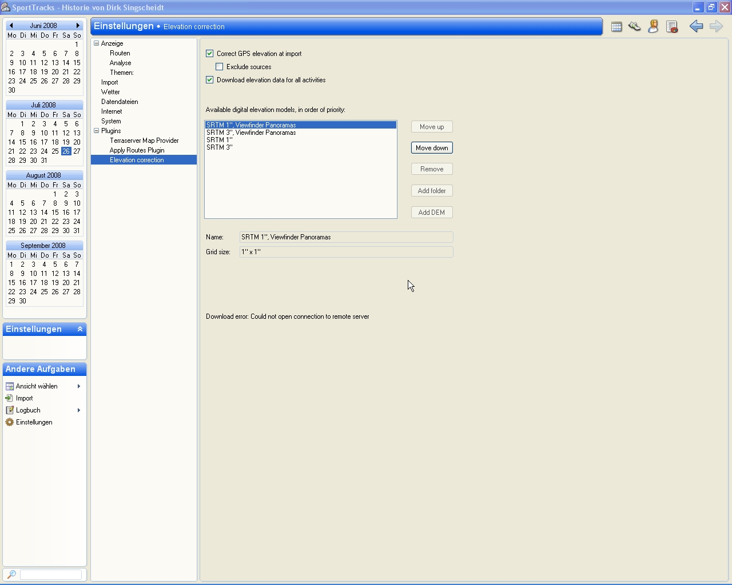The image size is (732, 585).
Task: Click the report table icon in top toolbar
Action: pos(672,27)
